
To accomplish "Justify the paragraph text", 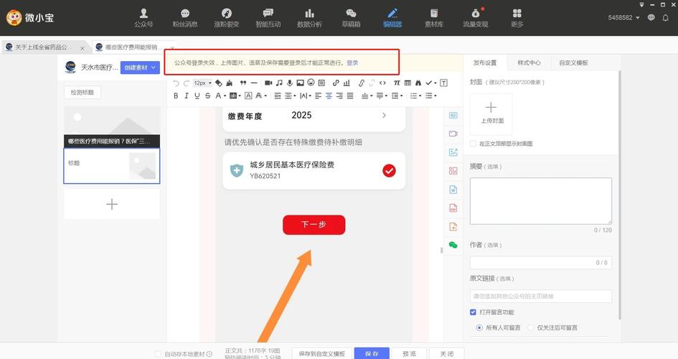I will click(x=350, y=95).
